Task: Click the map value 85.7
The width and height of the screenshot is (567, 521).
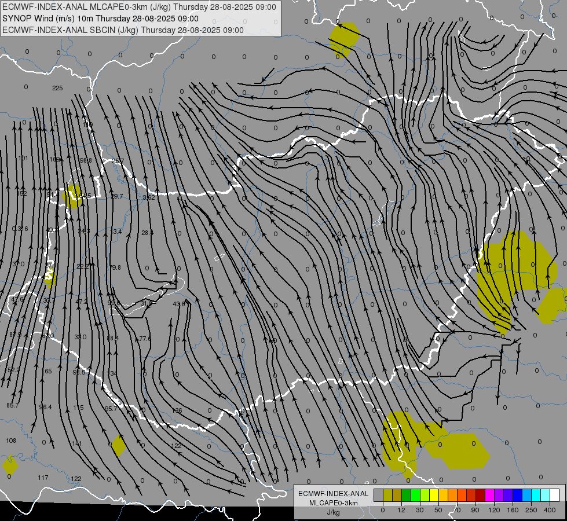Action: click(x=12, y=406)
